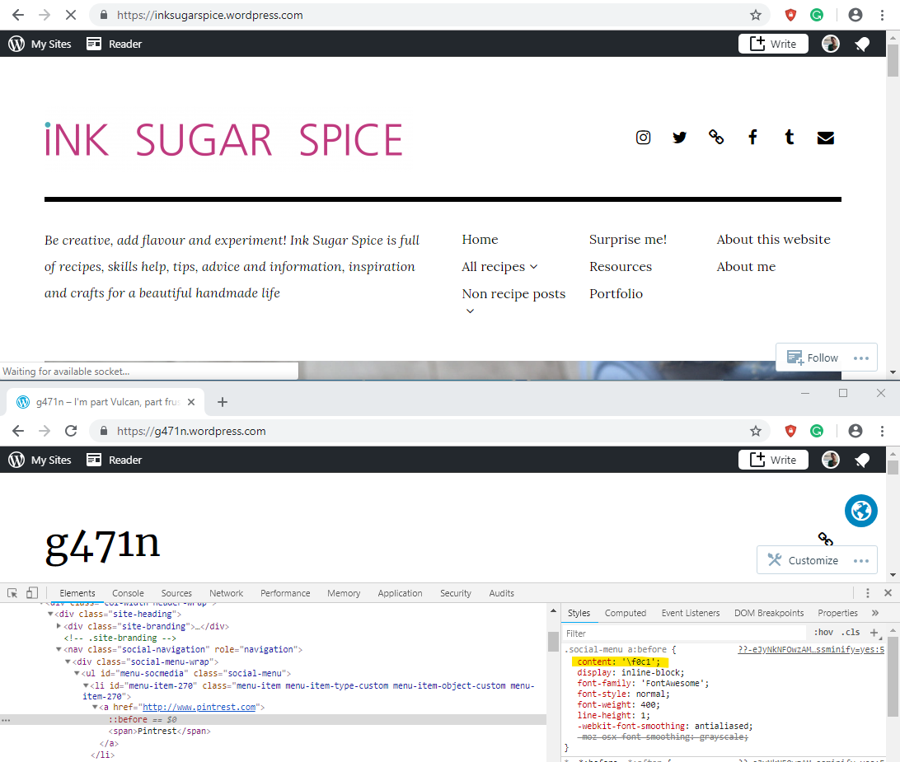Click the g471n address bar URL
This screenshot has height=762, width=900.
coord(191,431)
